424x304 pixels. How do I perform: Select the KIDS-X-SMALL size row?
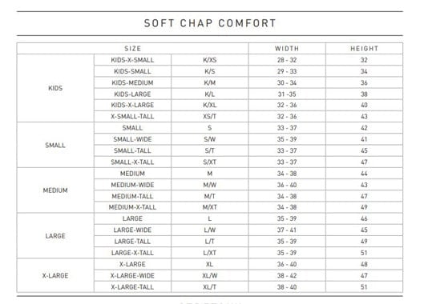click(x=248, y=60)
